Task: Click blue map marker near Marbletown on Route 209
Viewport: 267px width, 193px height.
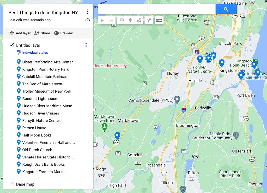Action: pyautogui.click(x=117, y=136)
